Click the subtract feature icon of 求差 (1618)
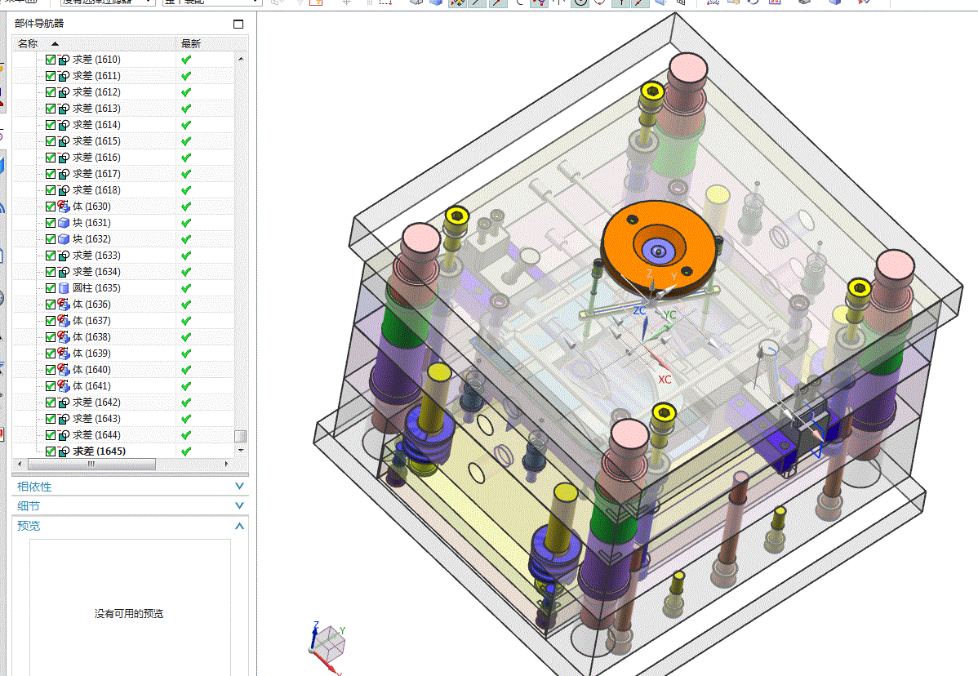This screenshot has width=978, height=676. 64,190
